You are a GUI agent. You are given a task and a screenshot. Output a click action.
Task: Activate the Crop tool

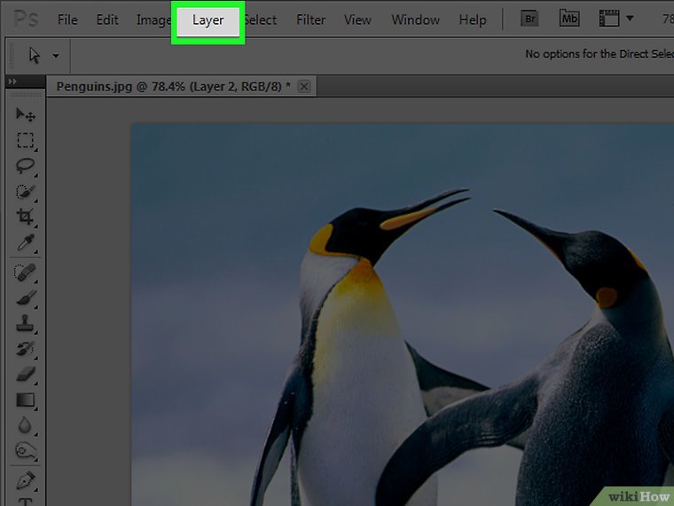point(25,217)
